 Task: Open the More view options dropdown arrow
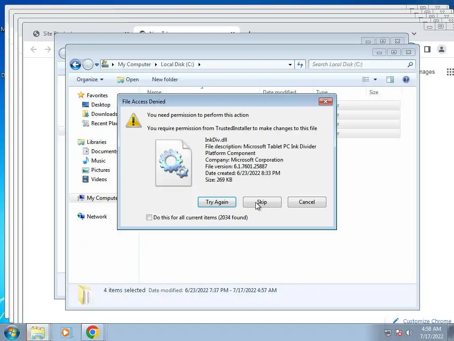click(375, 79)
